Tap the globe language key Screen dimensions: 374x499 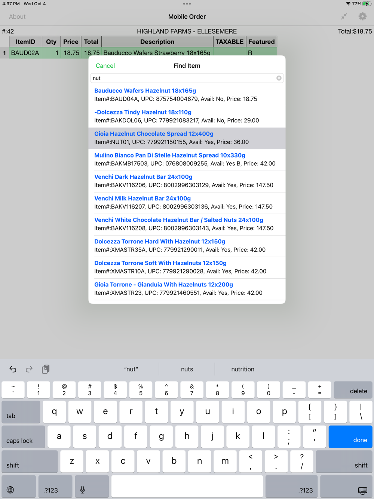coord(19,487)
